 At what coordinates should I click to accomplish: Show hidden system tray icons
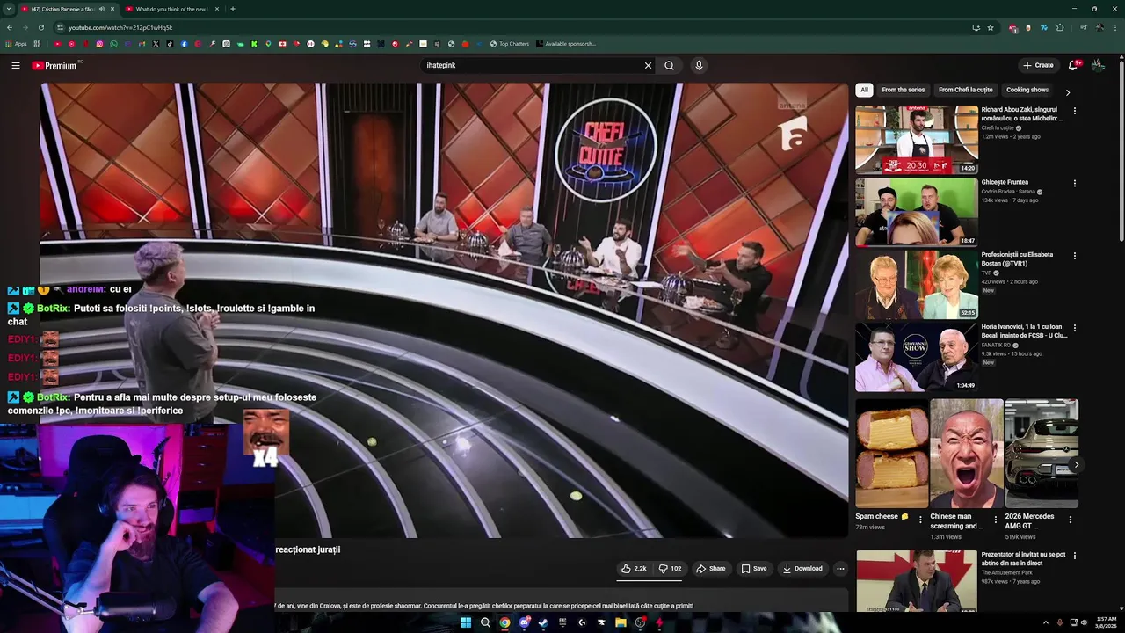click(x=1045, y=622)
